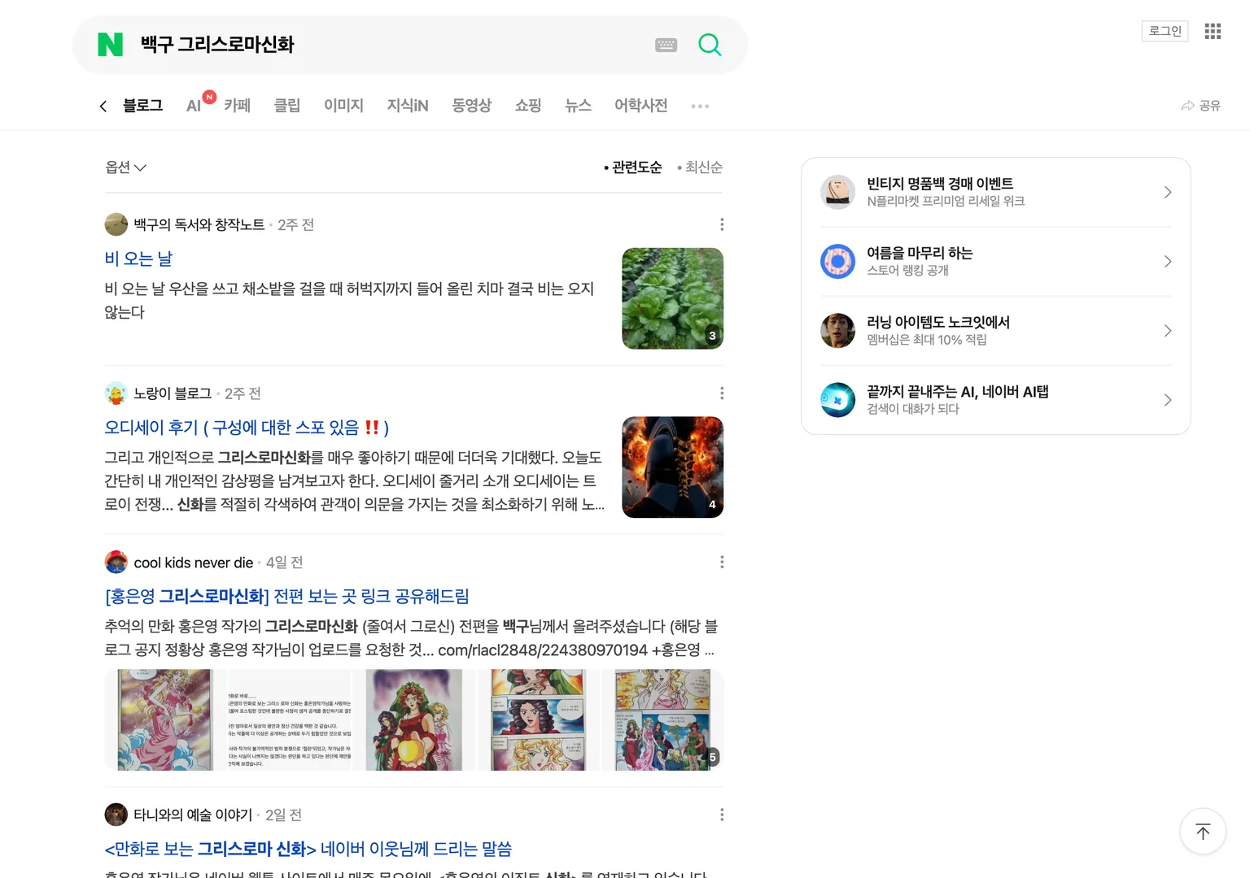
Task: Click the 여름을 마무리 하는 donut icon
Action: (x=837, y=261)
